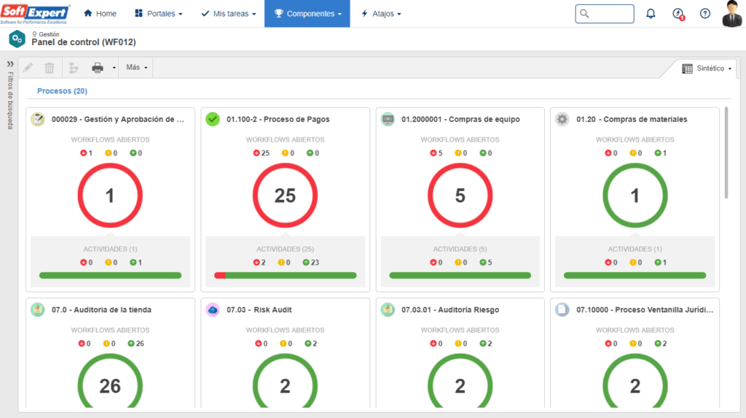
Task: Open the Atajos shortcuts menu
Action: pos(381,14)
